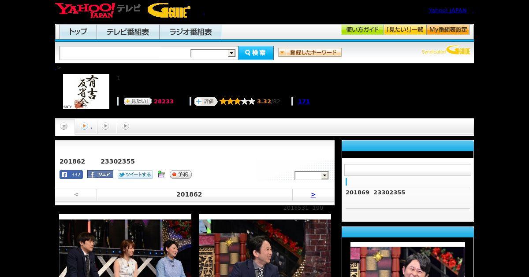Expand the dropdown beside the 予約 row
529x277 pixels.
[x=312, y=175]
